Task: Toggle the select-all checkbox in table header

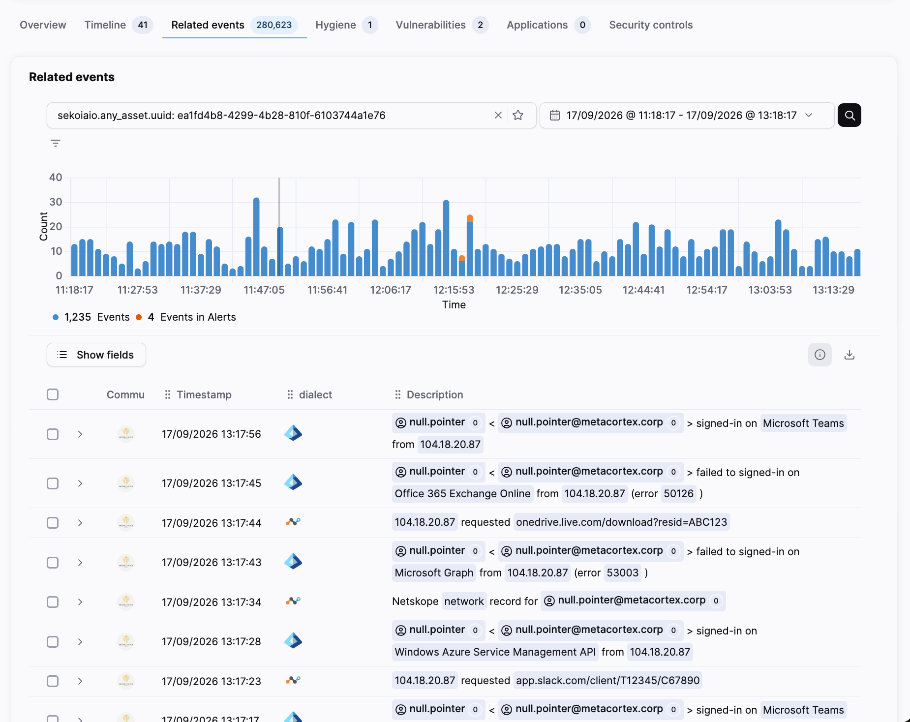Action: pyautogui.click(x=53, y=394)
